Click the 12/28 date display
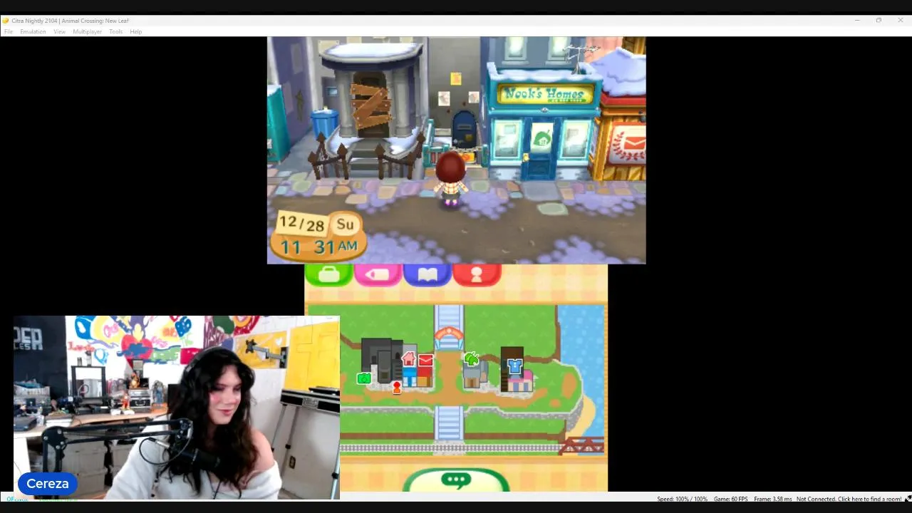Image resolution: width=912 pixels, height=513 pixels. click(x=301, y=224)
